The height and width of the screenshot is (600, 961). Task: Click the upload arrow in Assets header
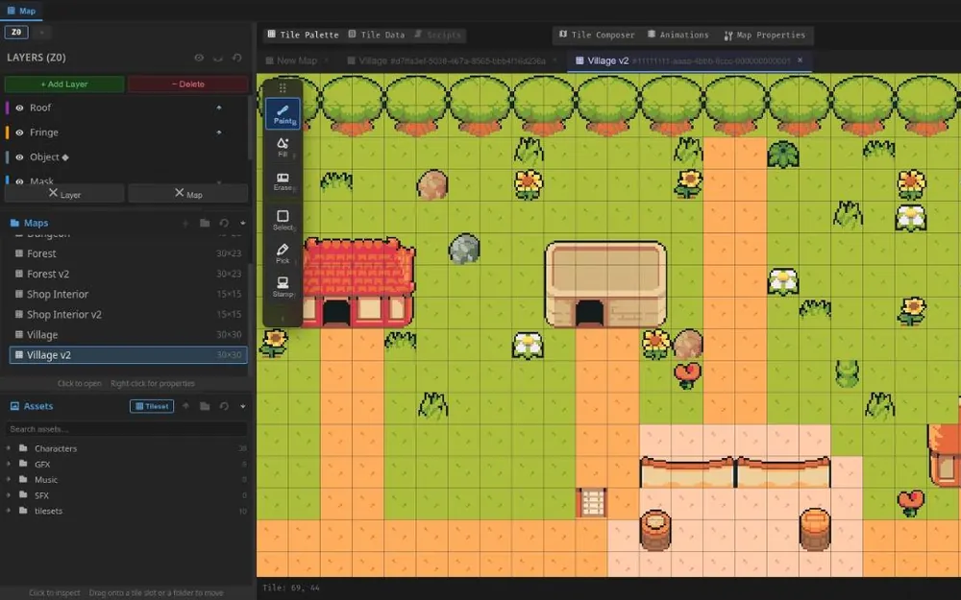[185, 406]
